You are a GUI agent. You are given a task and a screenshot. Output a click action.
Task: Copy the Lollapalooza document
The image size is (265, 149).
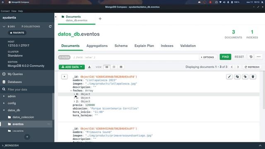click(x=237, y=77)
